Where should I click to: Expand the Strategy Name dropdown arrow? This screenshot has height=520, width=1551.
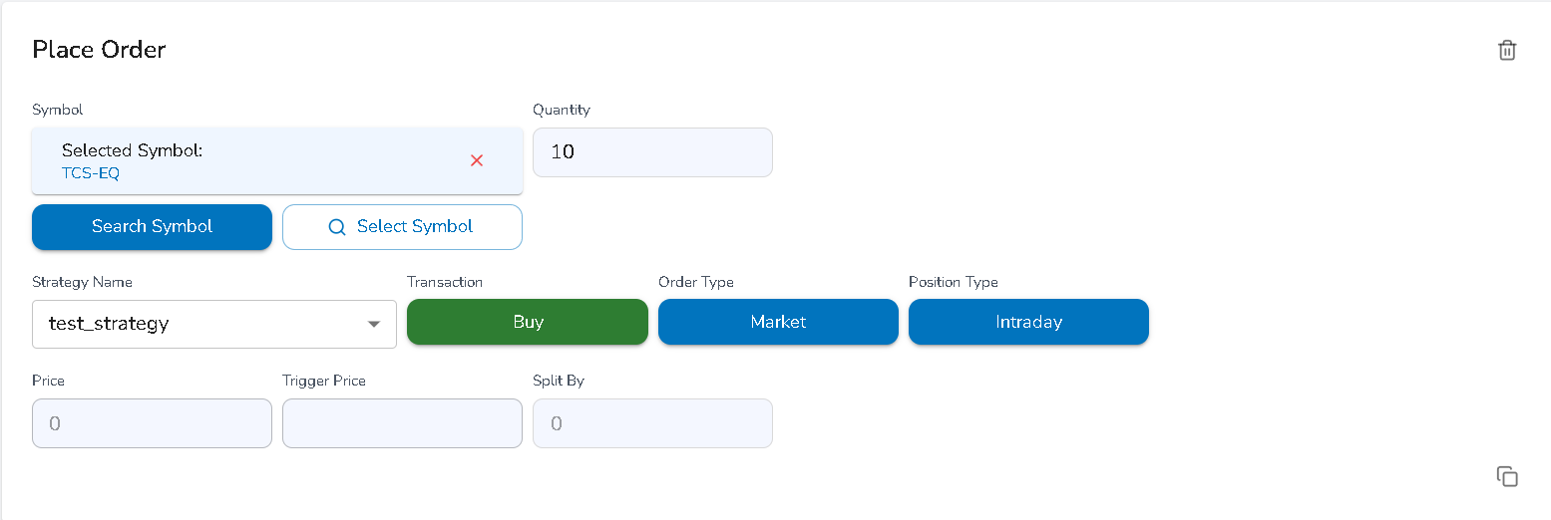tap(374, 324)
